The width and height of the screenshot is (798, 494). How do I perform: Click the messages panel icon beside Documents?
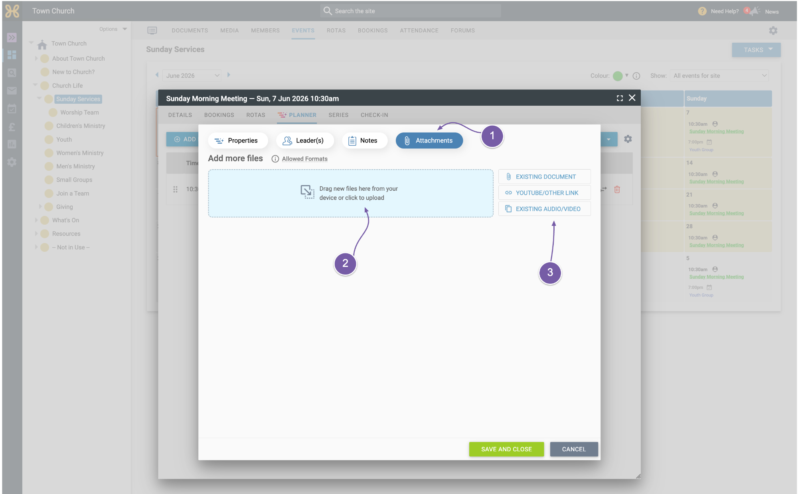[x=152, y=30]
